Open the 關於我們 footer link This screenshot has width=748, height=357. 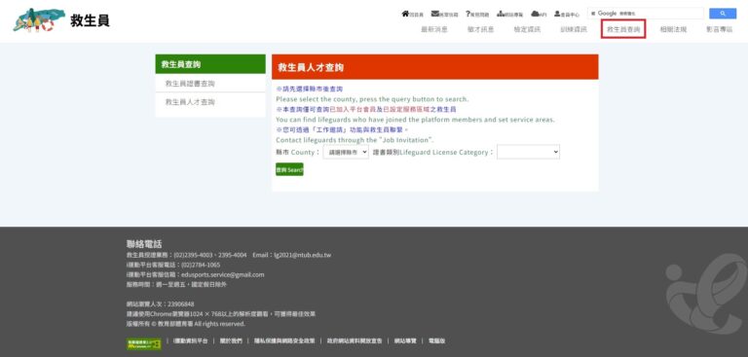tap(231, 340)
